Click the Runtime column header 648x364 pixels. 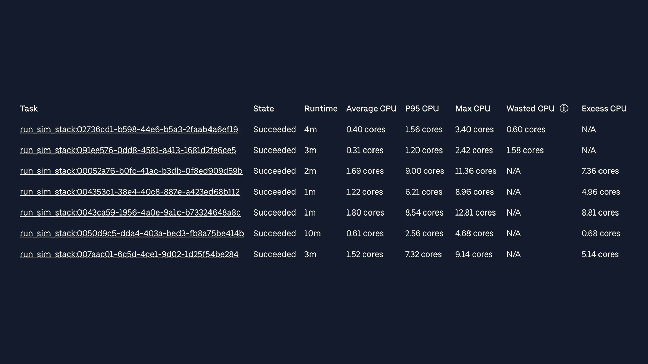click(321, 109)
